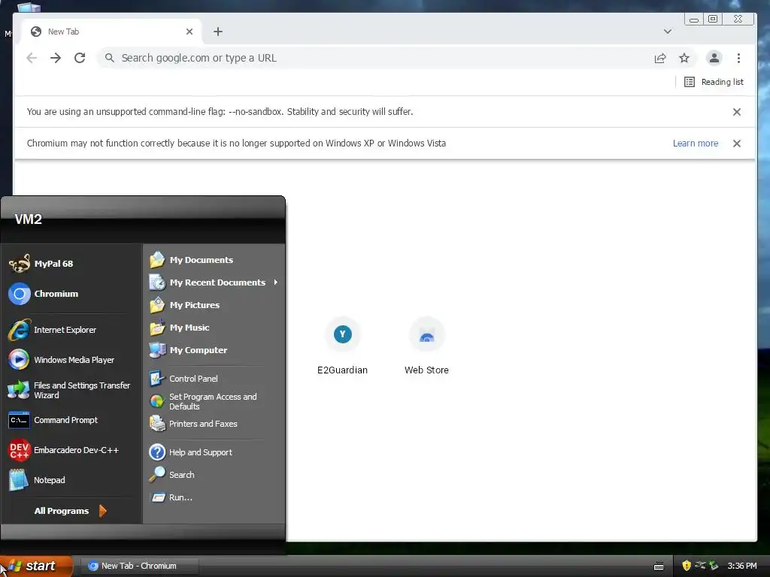Click the Learn more link
The image size is (770, 577).
pos(696,143)
